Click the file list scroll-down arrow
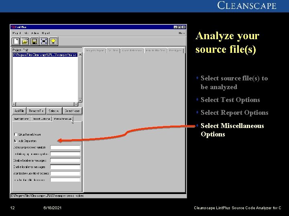Image resolution: width=289 pixels, height=216 pixels. (80, 100)
